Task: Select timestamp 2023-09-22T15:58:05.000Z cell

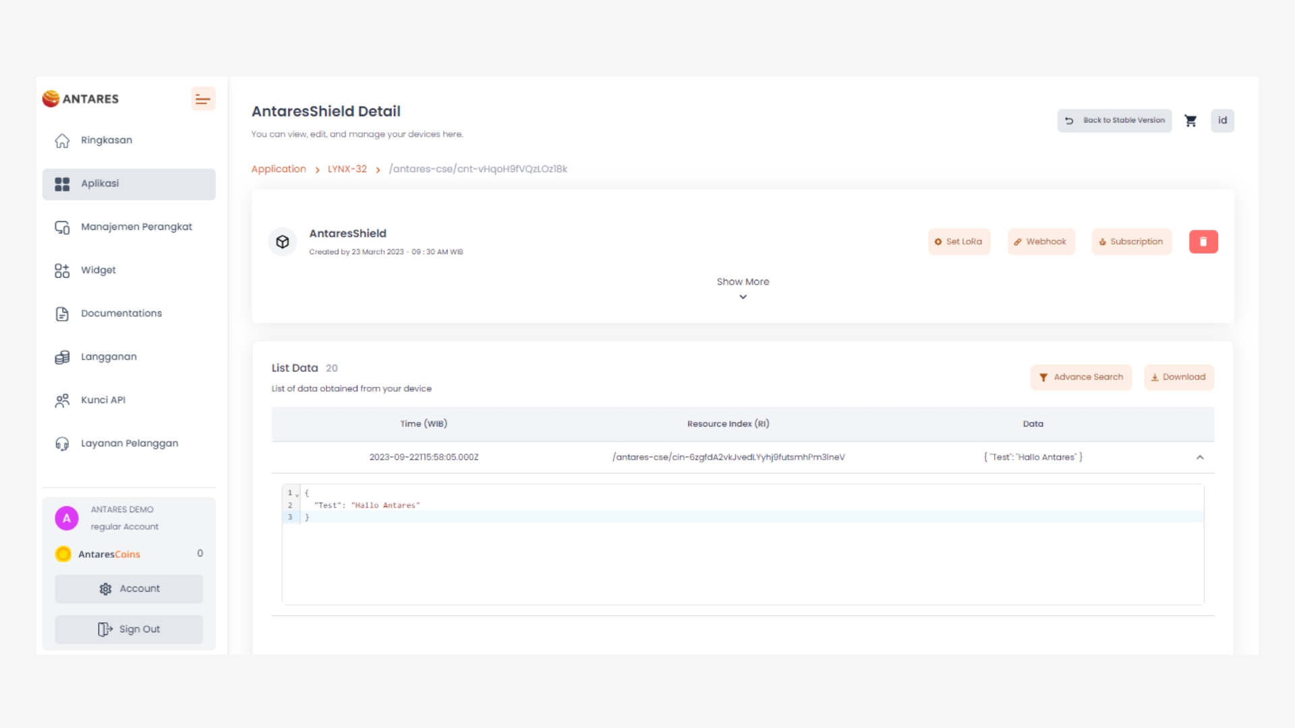Action: pos(424,457)
